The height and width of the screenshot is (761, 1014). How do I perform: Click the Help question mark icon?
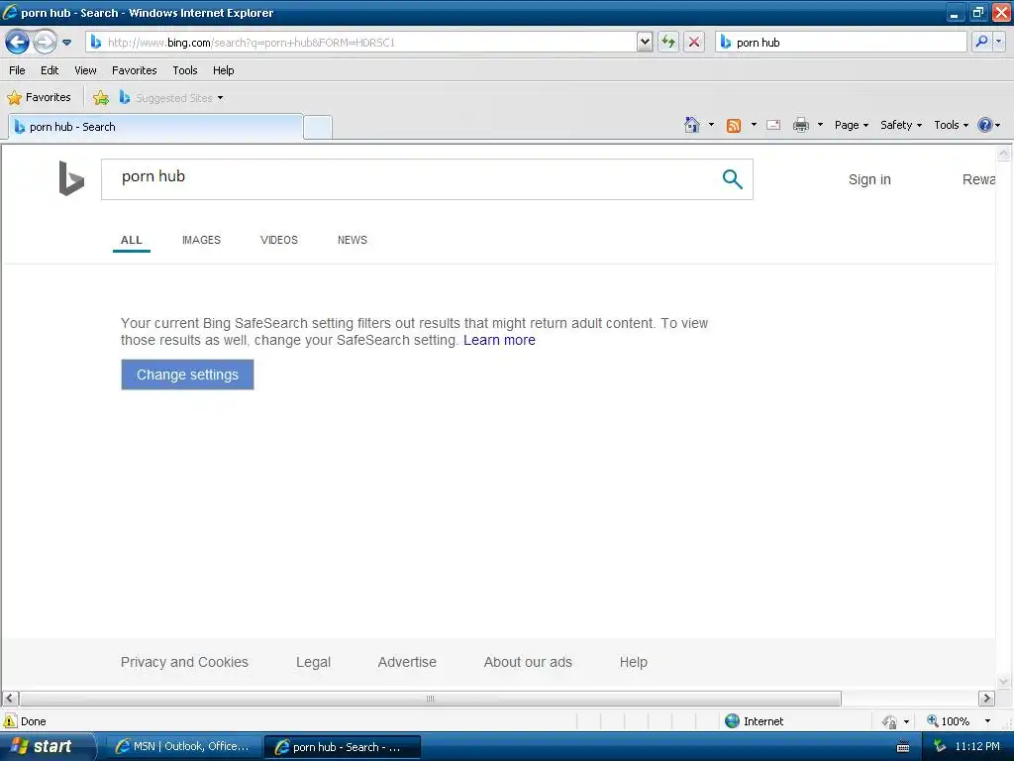click(x=985, y=125)
